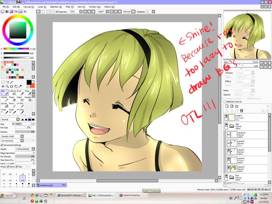Hide the Eye folder visibility icon
Image resolution: width=272 pixels, height=204 pixels.
coord(226,176)
